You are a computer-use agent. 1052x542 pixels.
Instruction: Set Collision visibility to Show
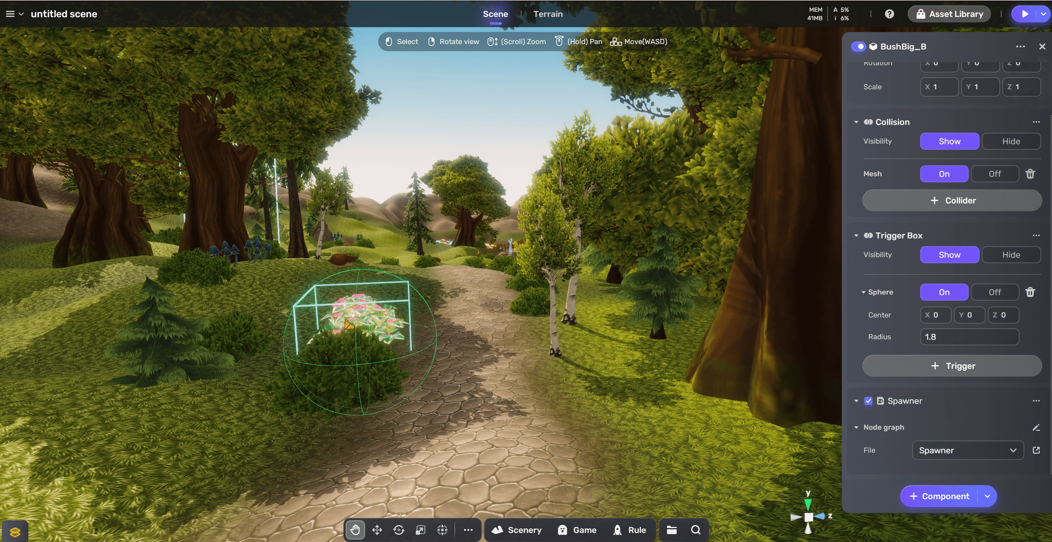(x=950, y=141)
